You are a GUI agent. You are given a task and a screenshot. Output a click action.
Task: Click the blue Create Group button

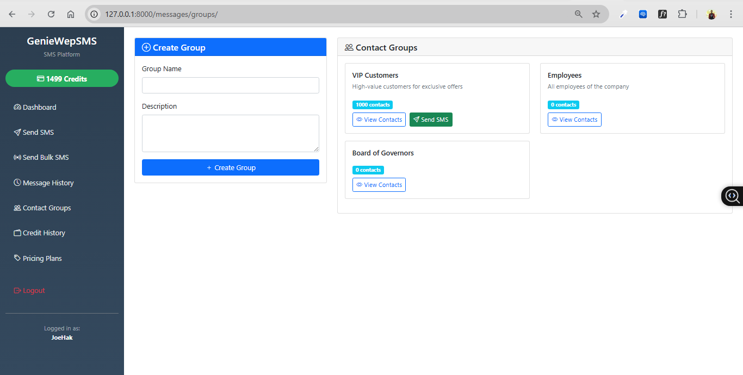coord(230,167)
